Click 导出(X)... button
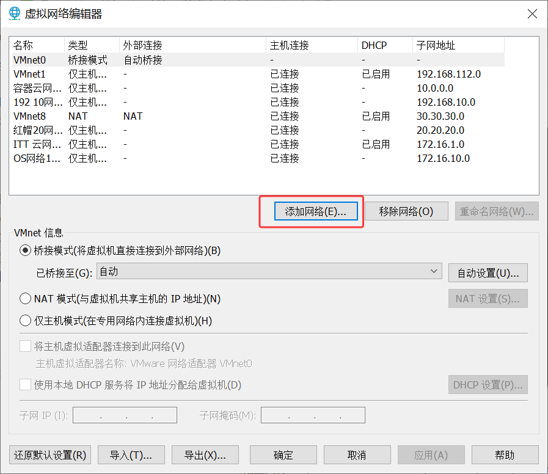Viewport: 548px width, 474px height. pyautogui.click(x=205, y=455)
